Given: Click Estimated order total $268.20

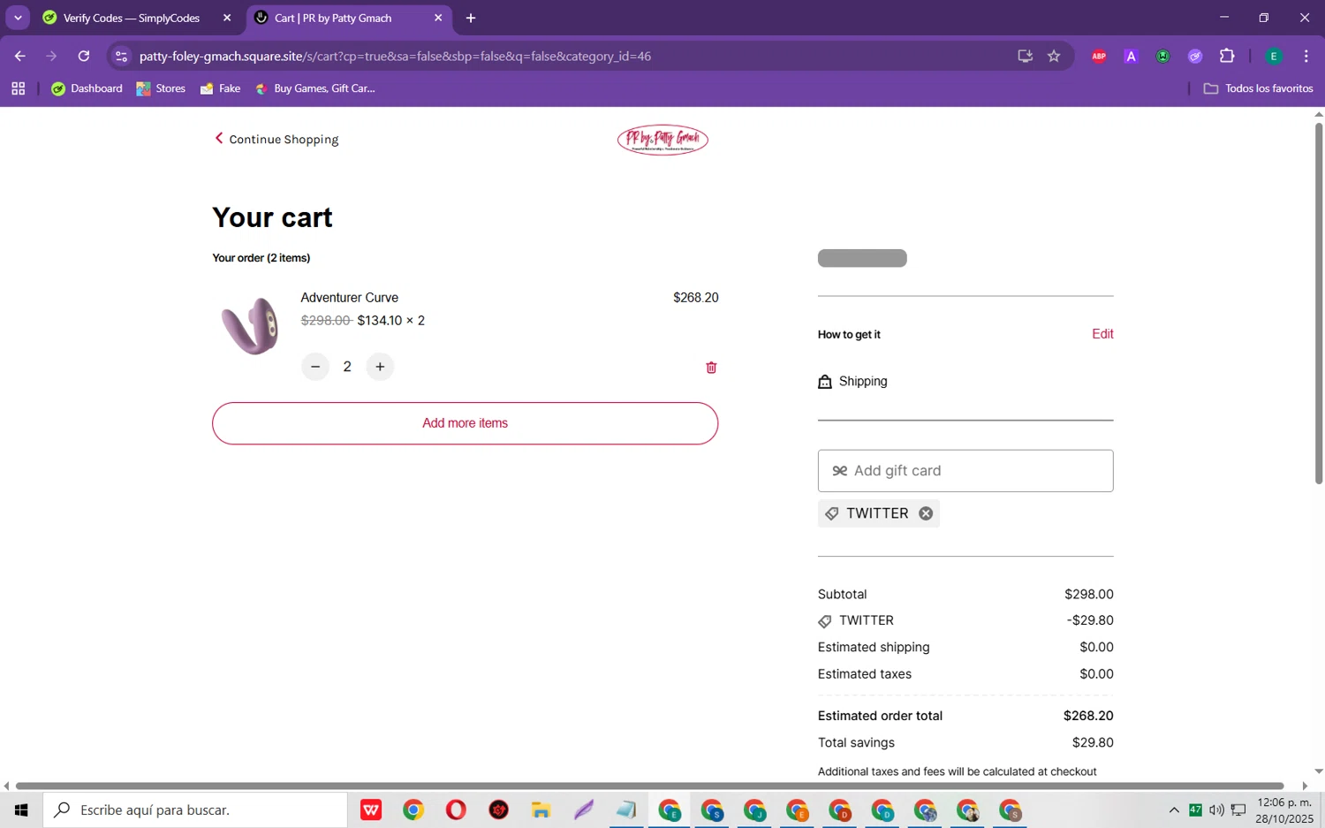Looking at the screenshot, I should pyautogui.click(x=965, y=716).
